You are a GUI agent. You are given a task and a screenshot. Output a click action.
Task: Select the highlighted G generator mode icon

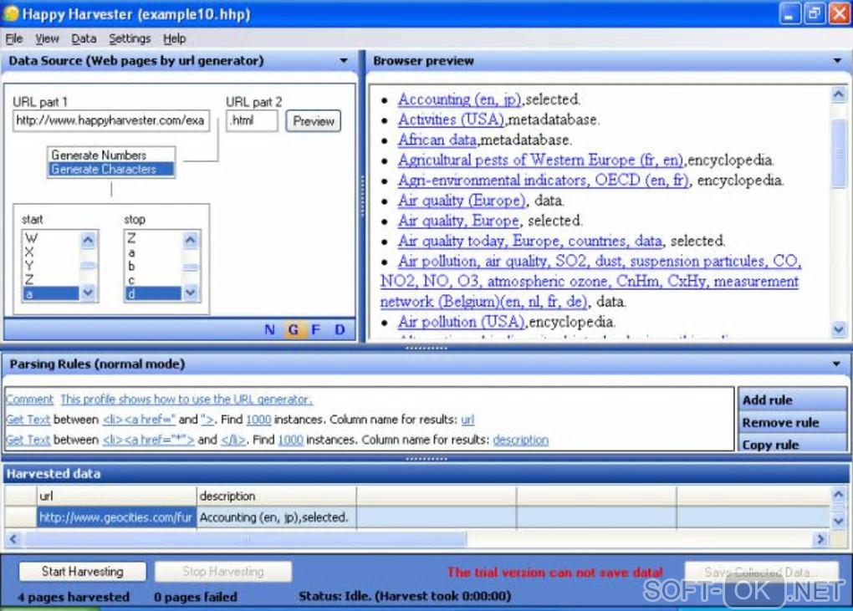tap(294, 329)
